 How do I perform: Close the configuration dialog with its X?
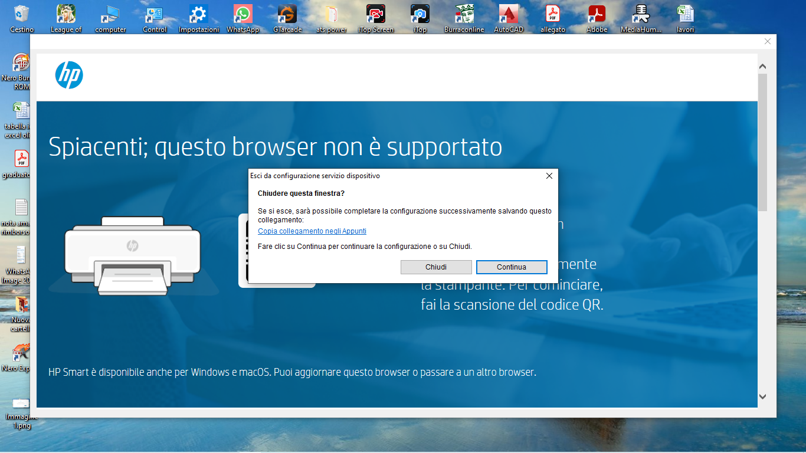point(549,175)
